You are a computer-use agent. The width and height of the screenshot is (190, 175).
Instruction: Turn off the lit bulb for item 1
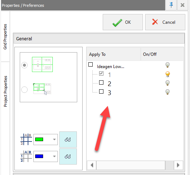coord(168,74)
